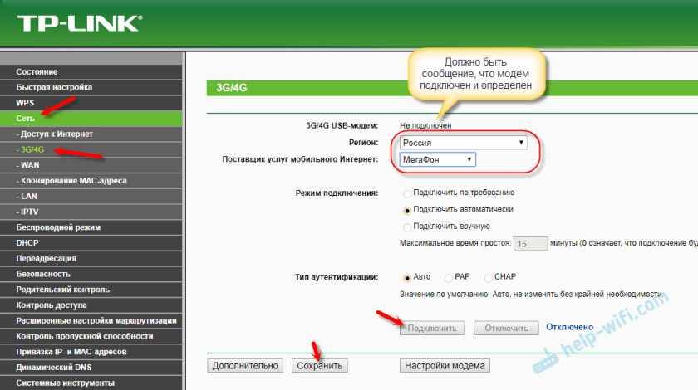Open Динамический DNS menu item
The height and width of the screenshot is (390, 698).
(x=91, y=368)
